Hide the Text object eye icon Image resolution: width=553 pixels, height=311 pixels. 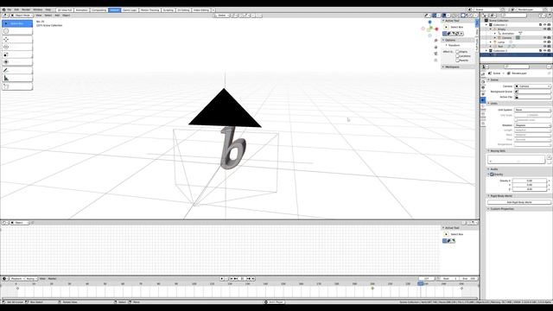(x=544, y=46)
